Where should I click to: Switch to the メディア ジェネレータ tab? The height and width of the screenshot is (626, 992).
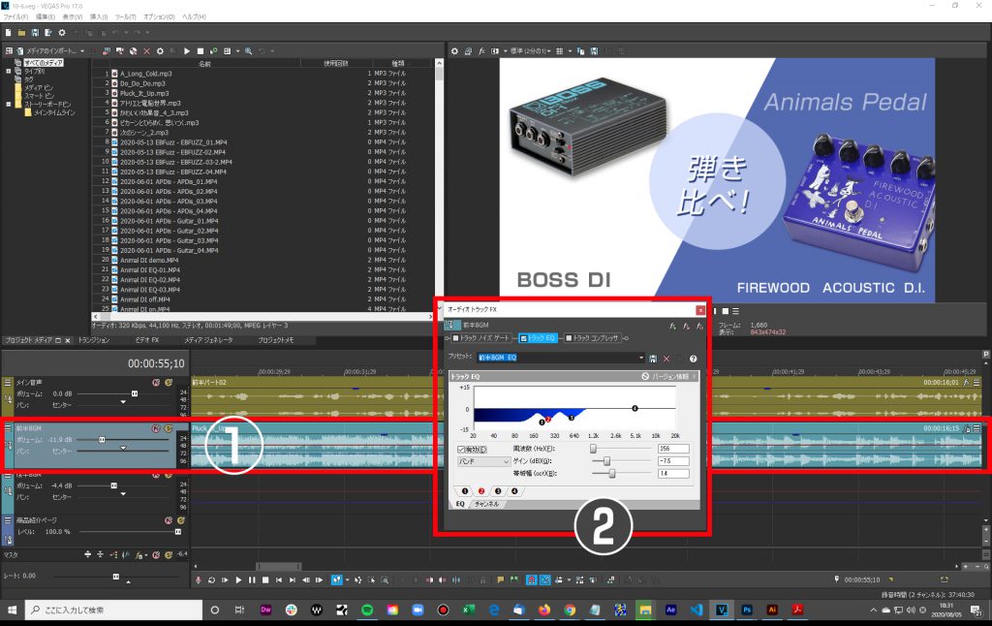click(208, 340)
